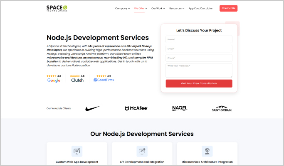Click the Google 4.3 star rating
Viewport: 284px width, 166px height.
tap(54, 76)
